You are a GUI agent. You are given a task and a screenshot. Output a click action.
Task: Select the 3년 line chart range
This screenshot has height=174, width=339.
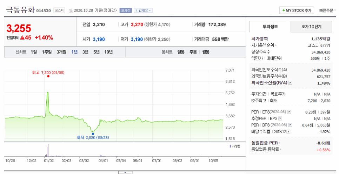coord(85,52)
